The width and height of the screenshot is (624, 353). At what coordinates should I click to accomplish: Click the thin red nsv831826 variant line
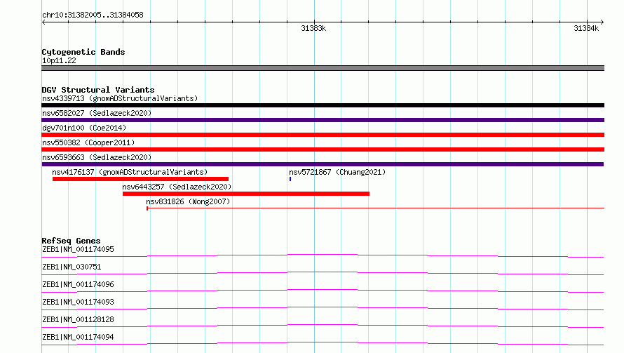coord(375,208)
